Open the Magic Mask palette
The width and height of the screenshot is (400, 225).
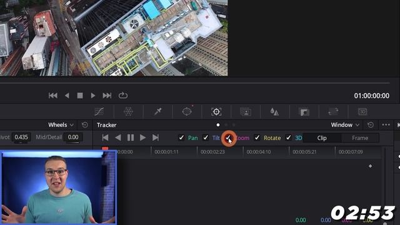[246, 112]
